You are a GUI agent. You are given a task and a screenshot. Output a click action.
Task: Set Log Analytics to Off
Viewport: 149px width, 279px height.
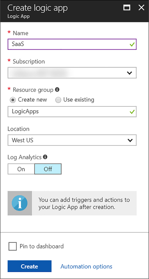tap(48, 169)
